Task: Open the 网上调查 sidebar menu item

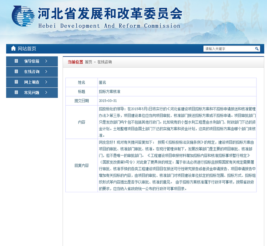Action: (32, 82)
